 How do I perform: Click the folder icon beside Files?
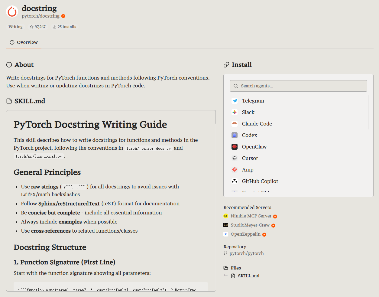pos(226,268)
